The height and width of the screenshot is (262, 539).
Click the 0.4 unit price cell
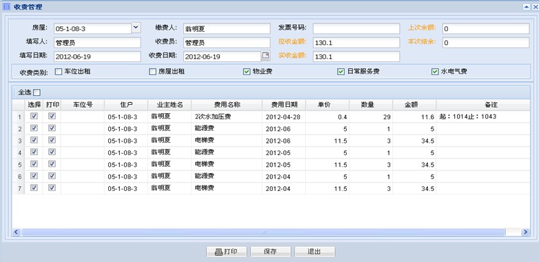[x=327, y=117]
